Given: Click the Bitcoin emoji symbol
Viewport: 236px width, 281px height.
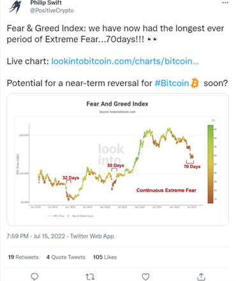Looking at the screenshot, I should coord(195,83).
